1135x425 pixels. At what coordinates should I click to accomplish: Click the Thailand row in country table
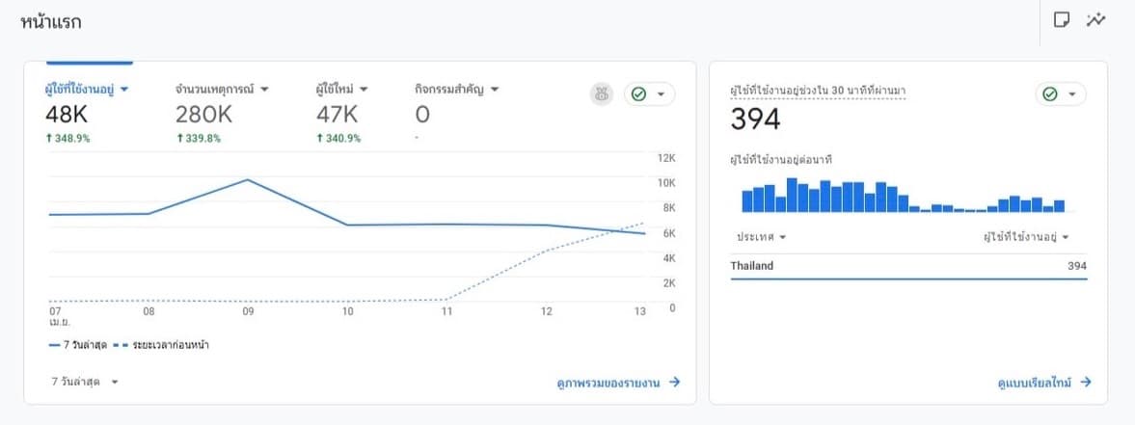coord(908,267)
